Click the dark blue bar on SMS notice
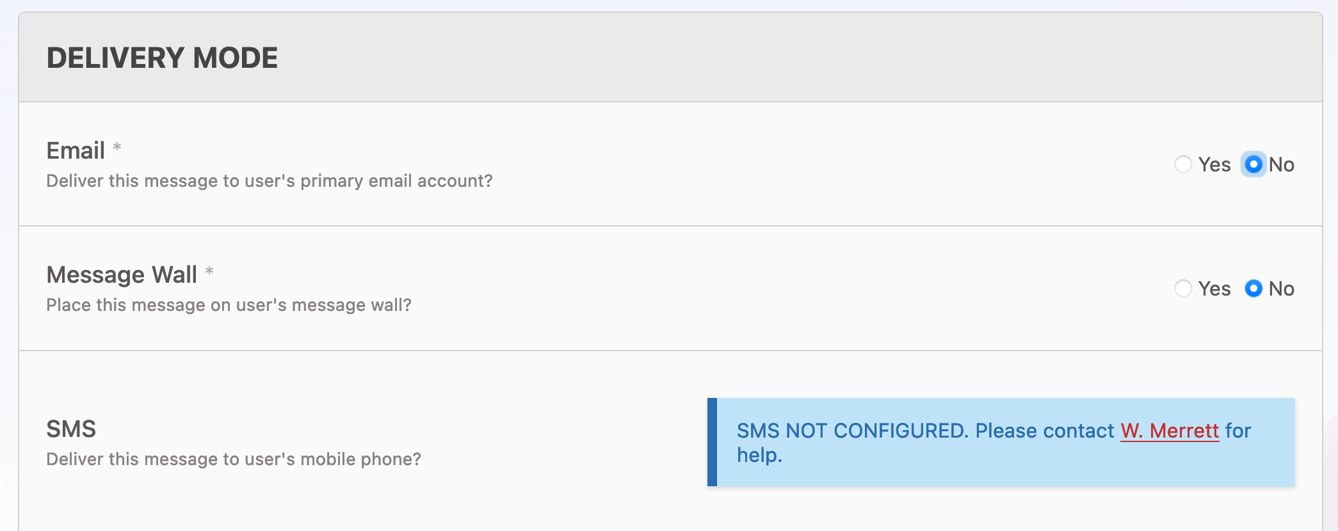 (x=712, y=442)
